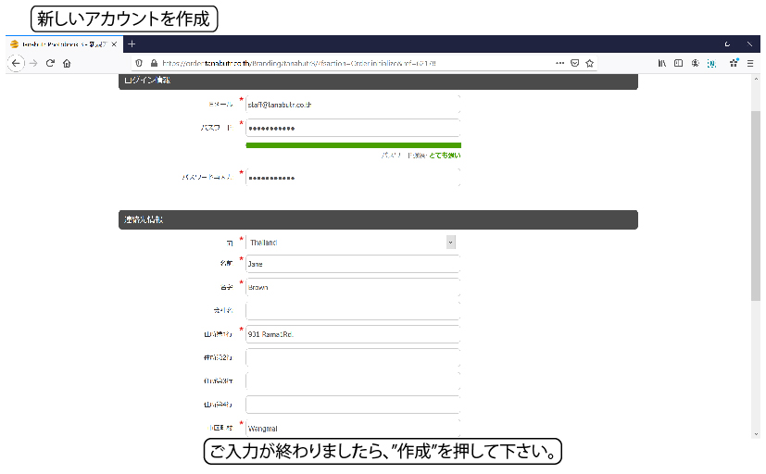Open the extensions puzzle icon
Image resolution: width=766 pixels, height=474 pixels.
point(733,63)
